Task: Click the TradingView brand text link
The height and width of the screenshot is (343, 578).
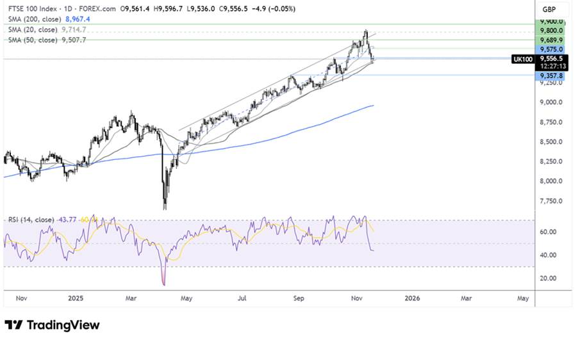Action: (63, 326)
